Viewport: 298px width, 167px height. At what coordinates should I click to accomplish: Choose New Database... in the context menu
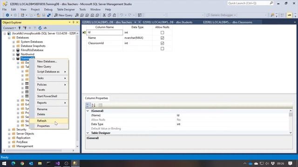[49, 62]
